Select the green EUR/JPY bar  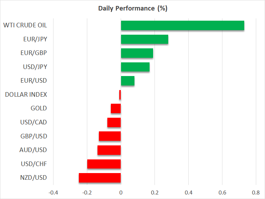point(144,39)
